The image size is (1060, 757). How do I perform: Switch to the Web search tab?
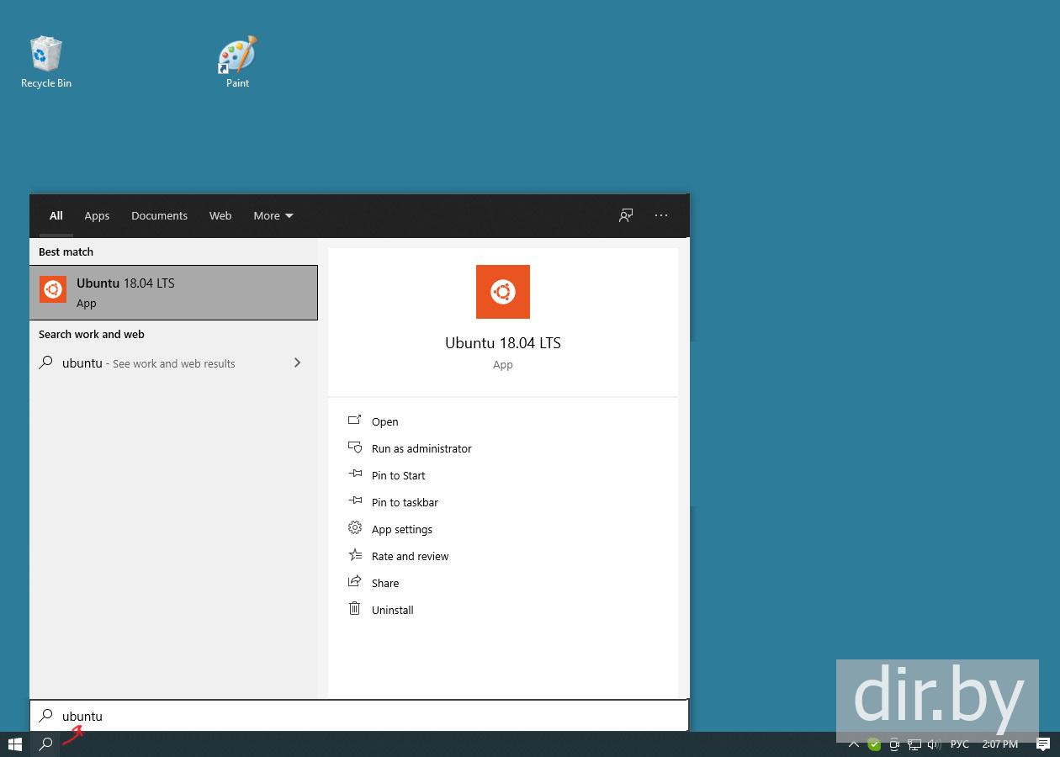coord(220,215)
